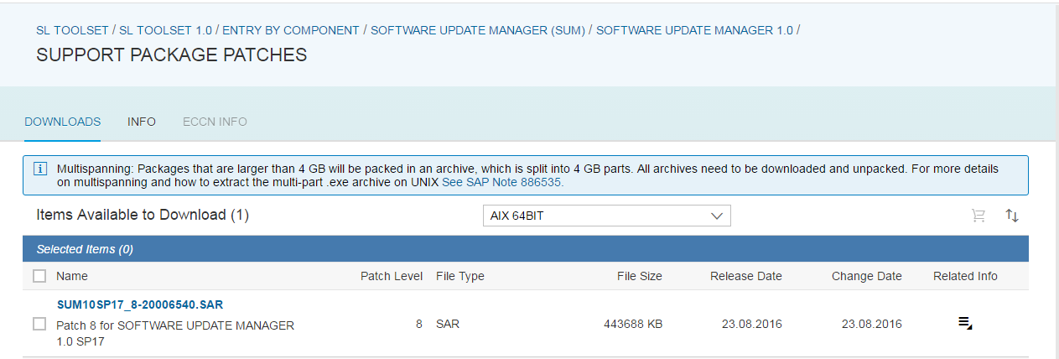Open See SAP Note 886535 link
This screenshot has height=359, width=1059.
(x=502, y=181)
